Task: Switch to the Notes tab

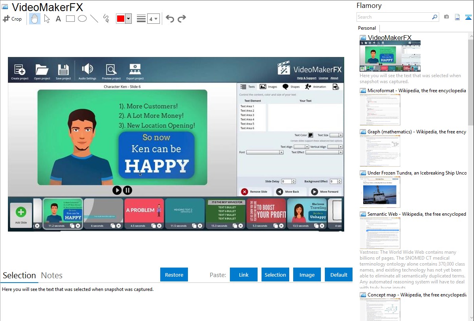Action: [52, 275]
